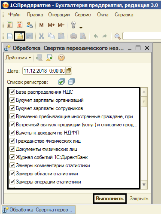Expand the Действия dropdown menu
Screen dimensions: 161x214
click(x=18, y=58)
